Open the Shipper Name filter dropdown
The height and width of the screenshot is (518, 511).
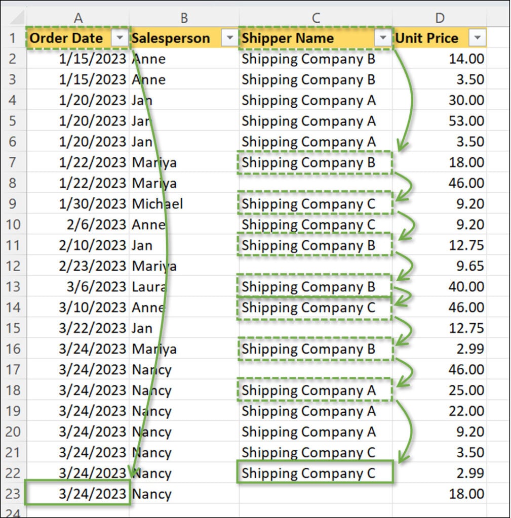pyautogui.click(x=383, y=38)
